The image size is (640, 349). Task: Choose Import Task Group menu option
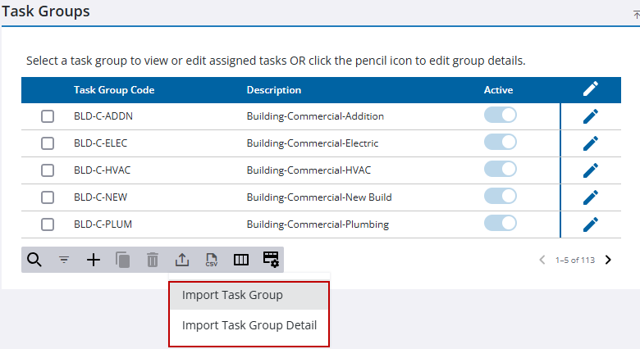pos(232,296)
